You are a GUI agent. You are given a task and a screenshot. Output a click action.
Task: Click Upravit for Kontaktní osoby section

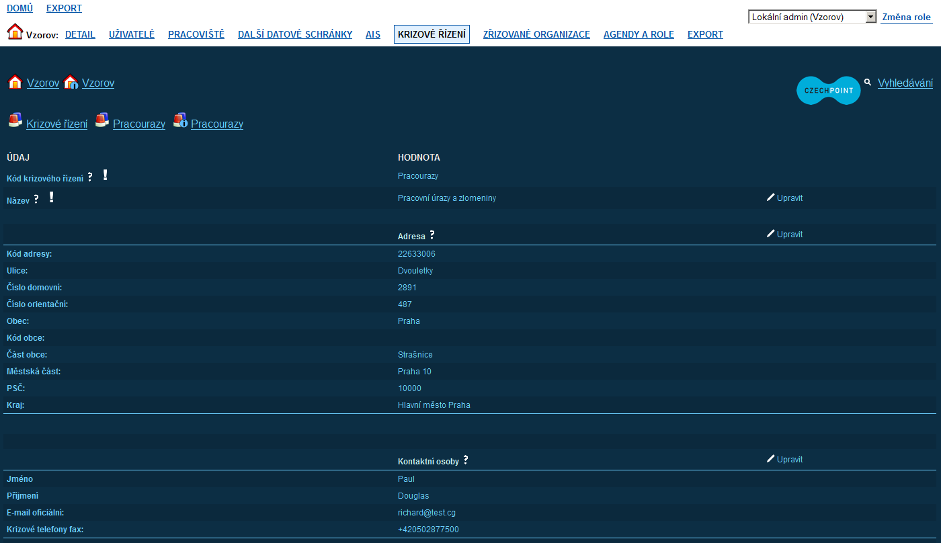pos(790,460)
